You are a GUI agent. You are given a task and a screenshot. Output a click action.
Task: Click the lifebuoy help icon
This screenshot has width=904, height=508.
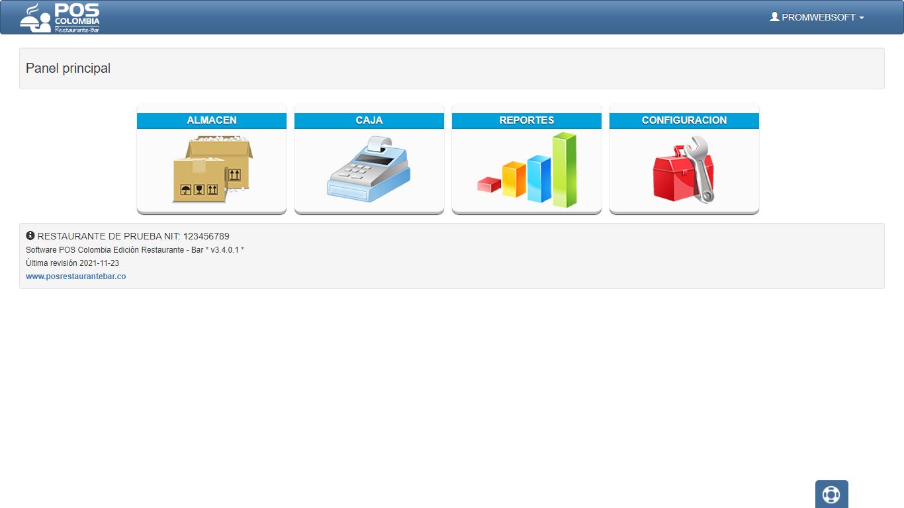(x=831, y=494)
